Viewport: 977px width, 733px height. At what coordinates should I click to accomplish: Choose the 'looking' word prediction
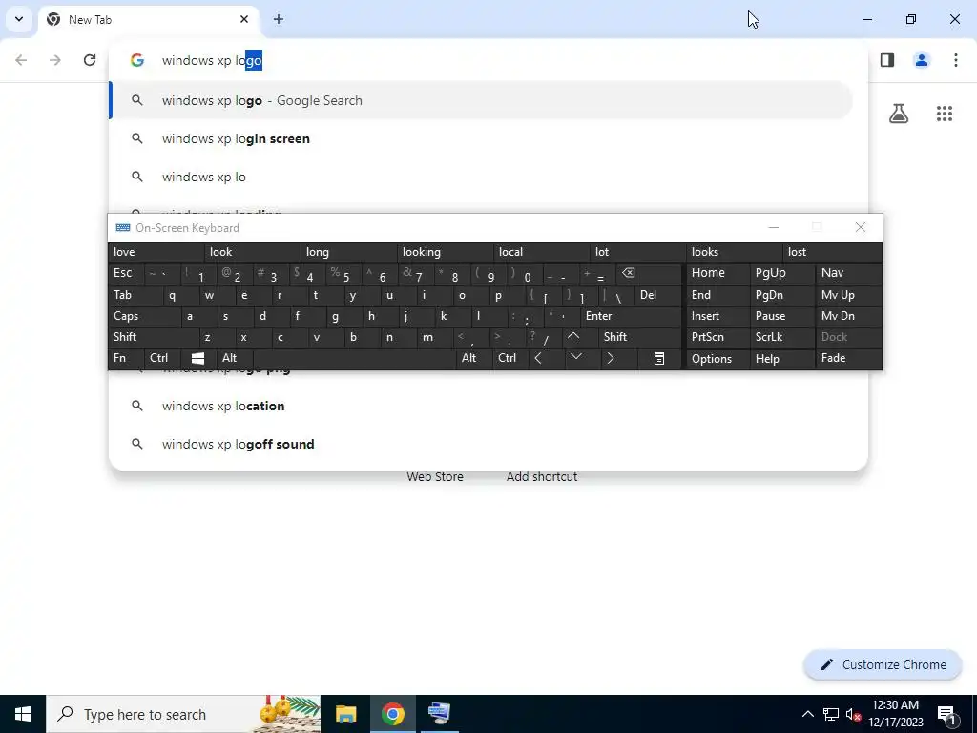point(446,252)
